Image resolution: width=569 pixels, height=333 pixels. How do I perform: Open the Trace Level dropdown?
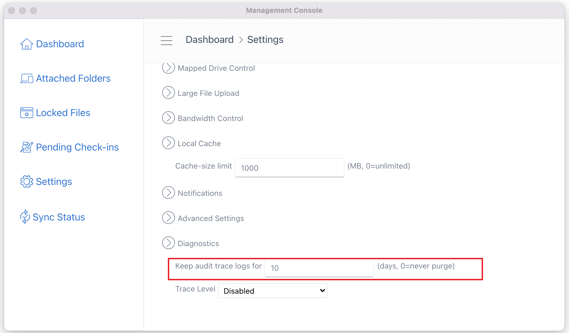(x=273, y=291)
